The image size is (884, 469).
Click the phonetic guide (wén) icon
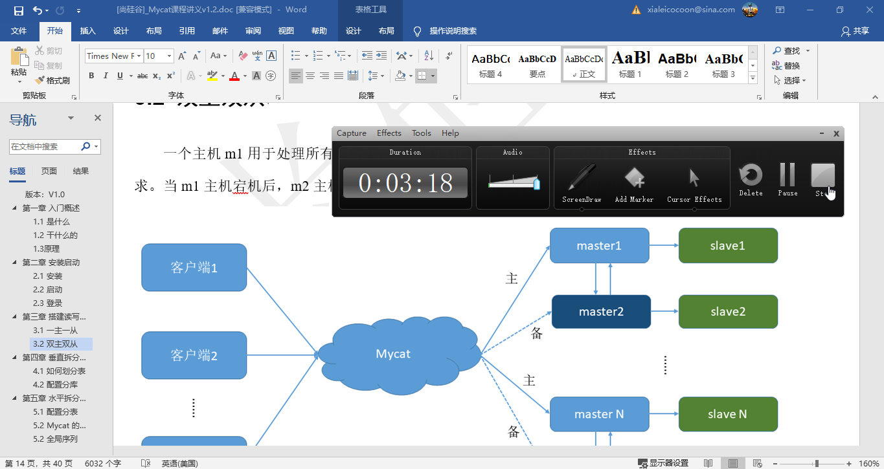click(x=257, y=56)
